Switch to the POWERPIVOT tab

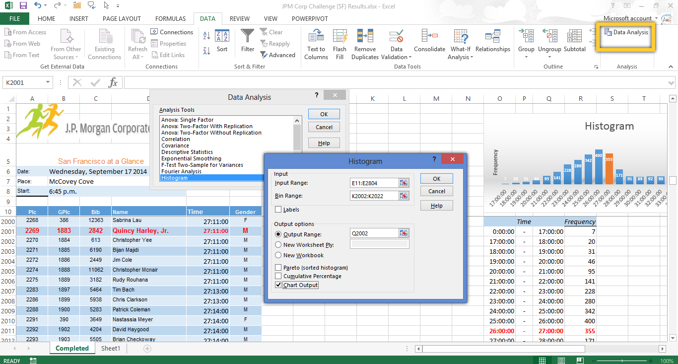click(x=309, y=19)
